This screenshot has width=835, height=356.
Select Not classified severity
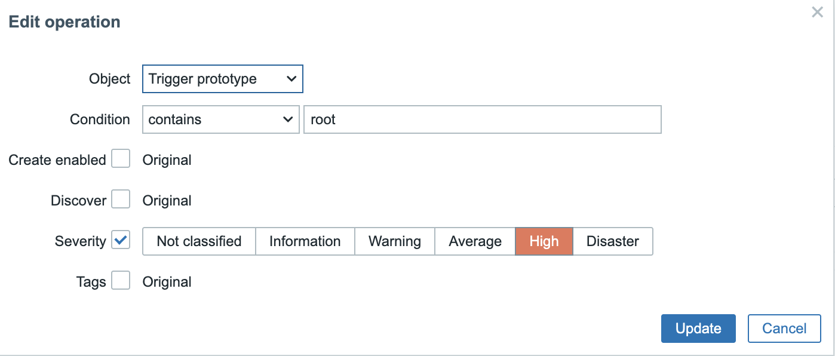199,241
